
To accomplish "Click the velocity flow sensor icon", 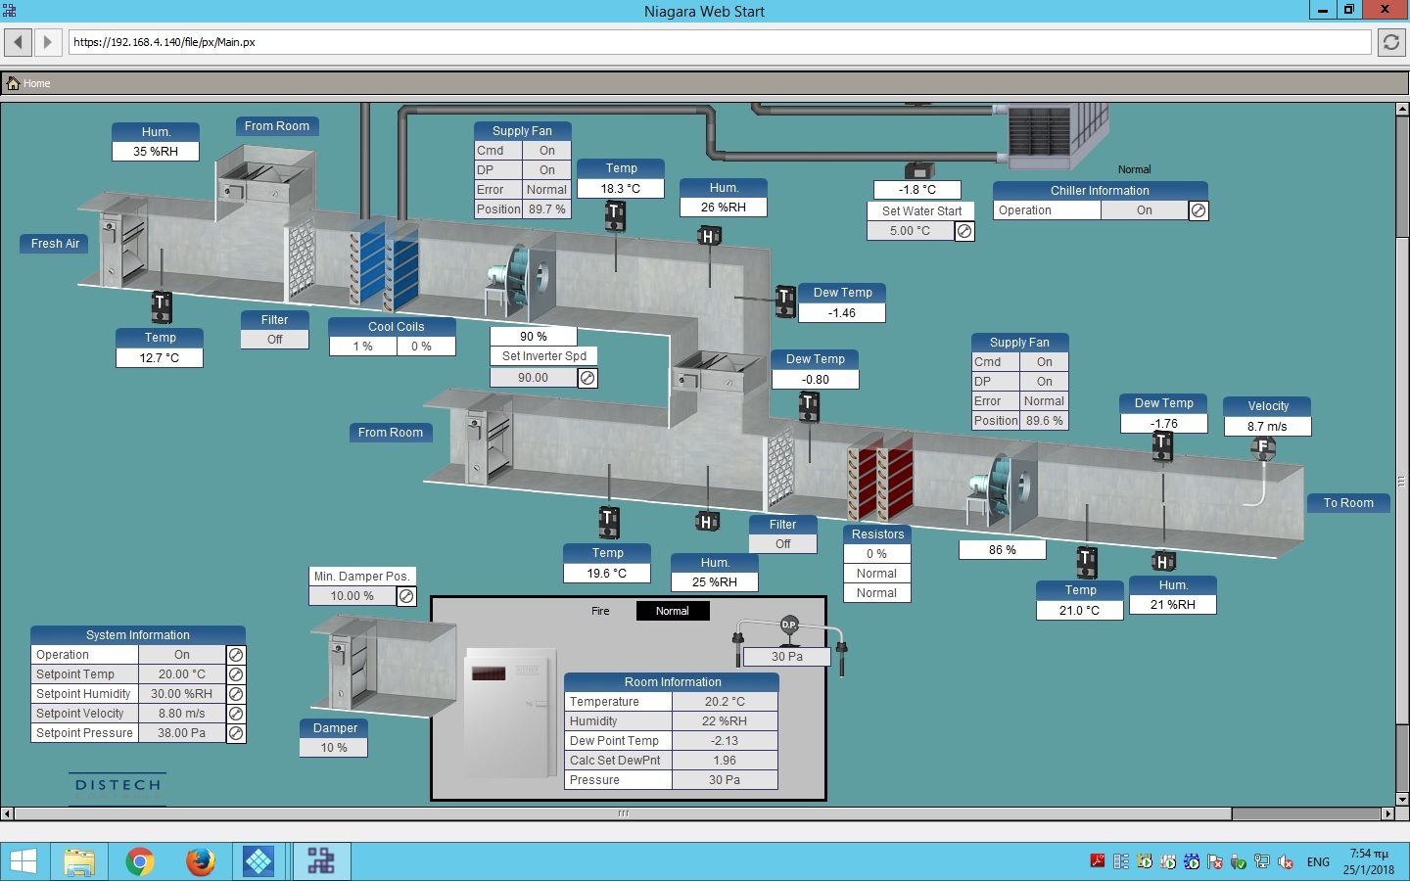I will (x=1263, y=449).
